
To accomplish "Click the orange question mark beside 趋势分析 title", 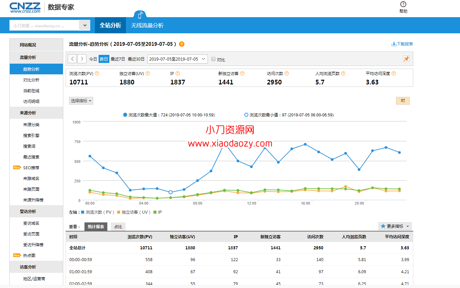I will 182,44.
